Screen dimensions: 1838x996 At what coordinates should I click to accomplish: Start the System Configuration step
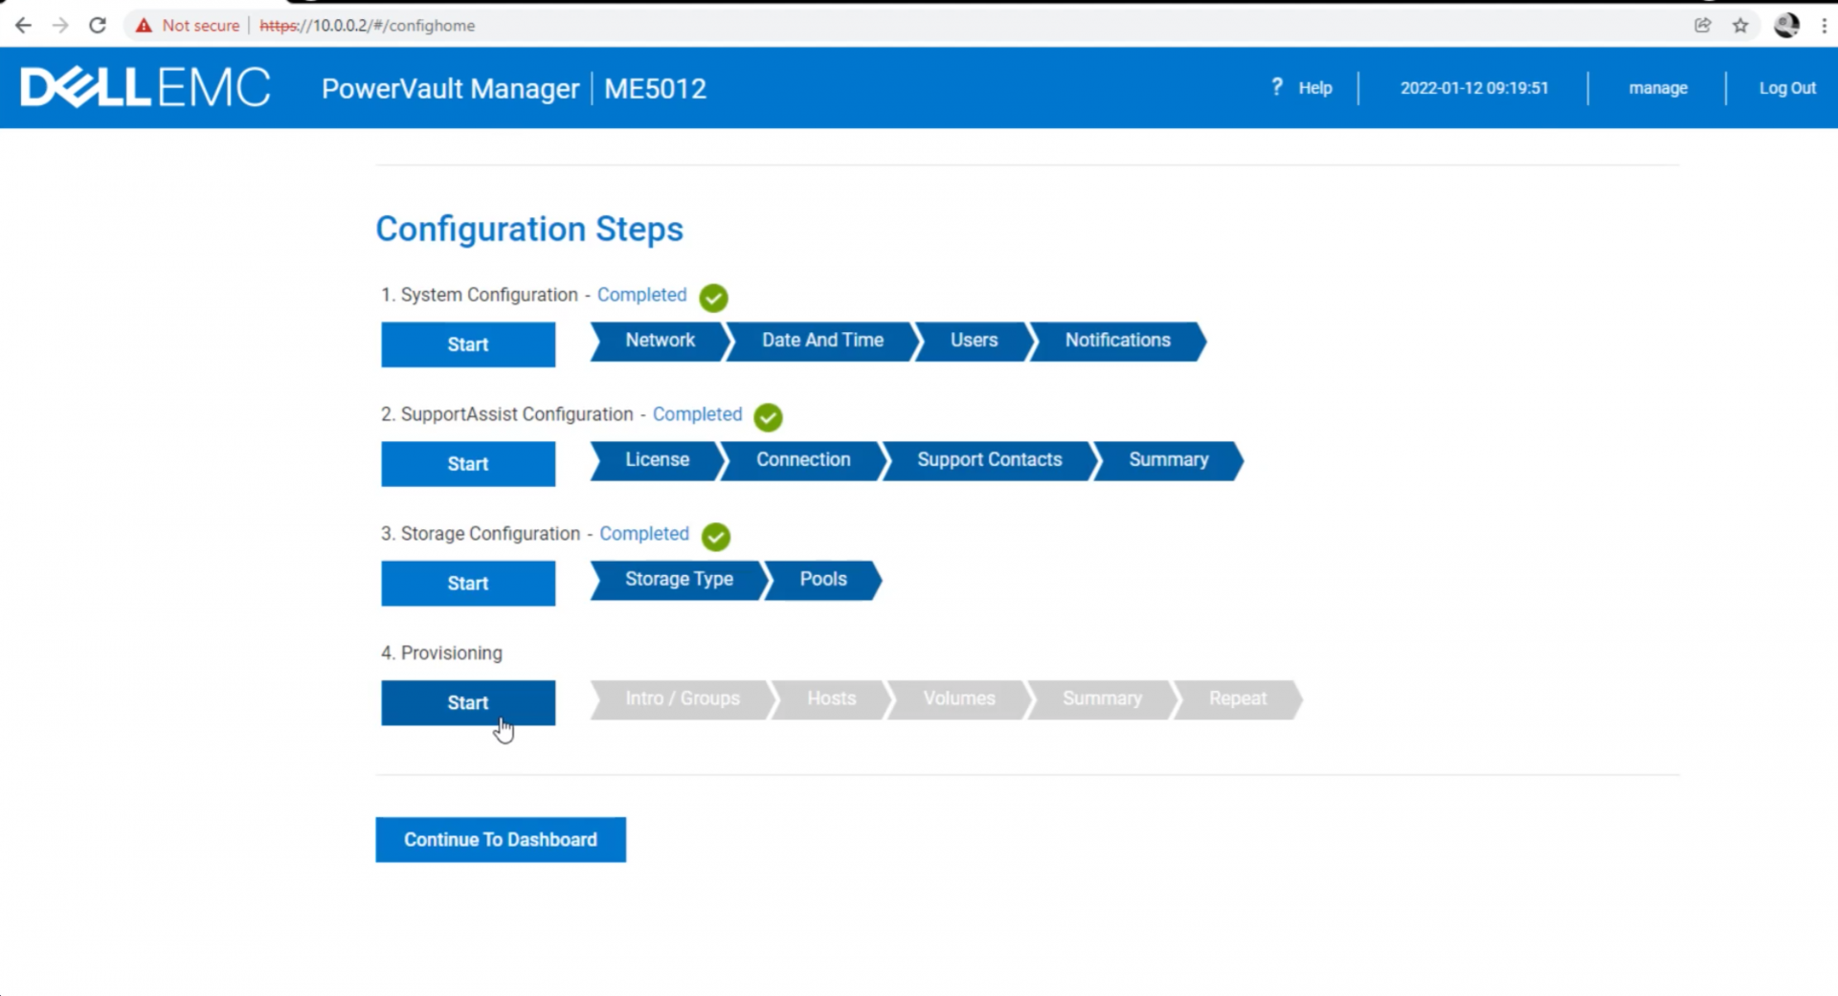(x=468, y=344)
